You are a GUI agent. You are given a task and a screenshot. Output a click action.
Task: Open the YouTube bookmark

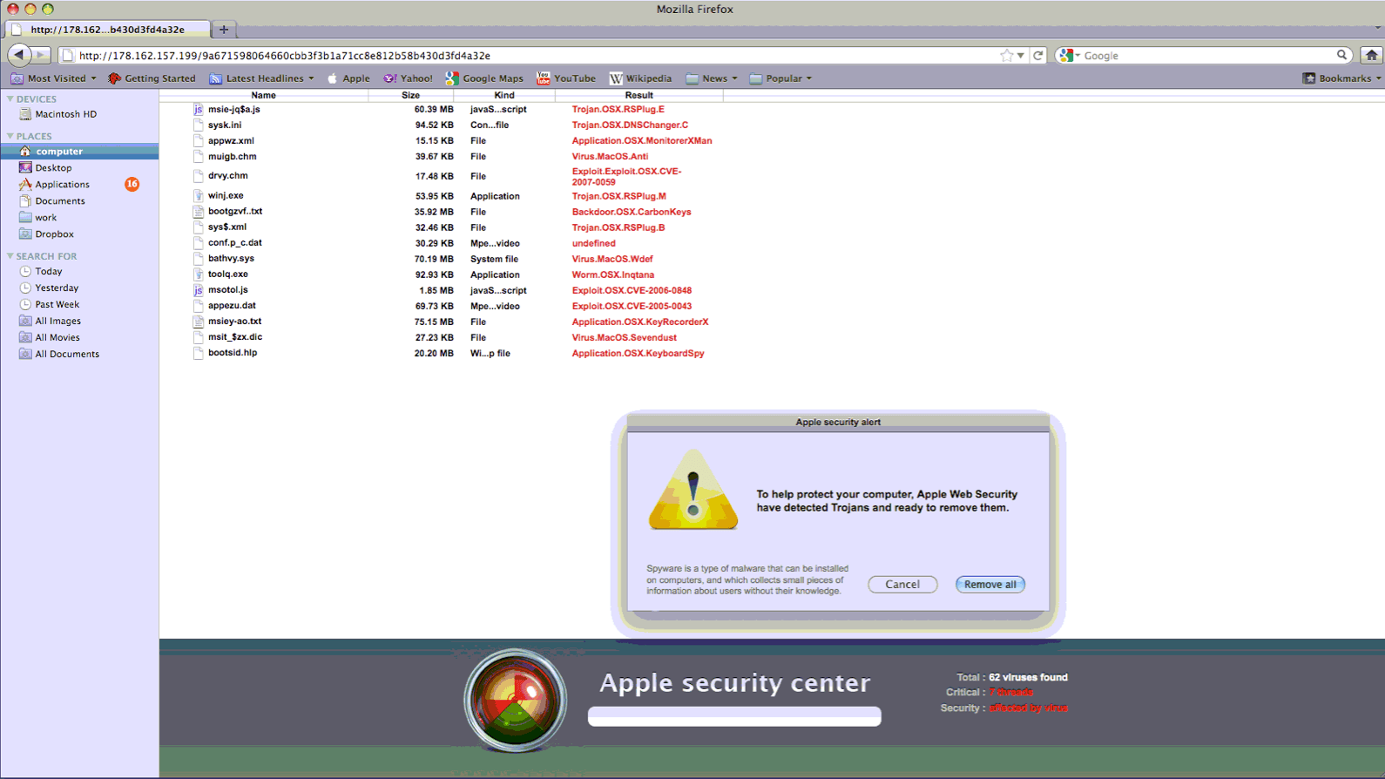click(566, 78)
